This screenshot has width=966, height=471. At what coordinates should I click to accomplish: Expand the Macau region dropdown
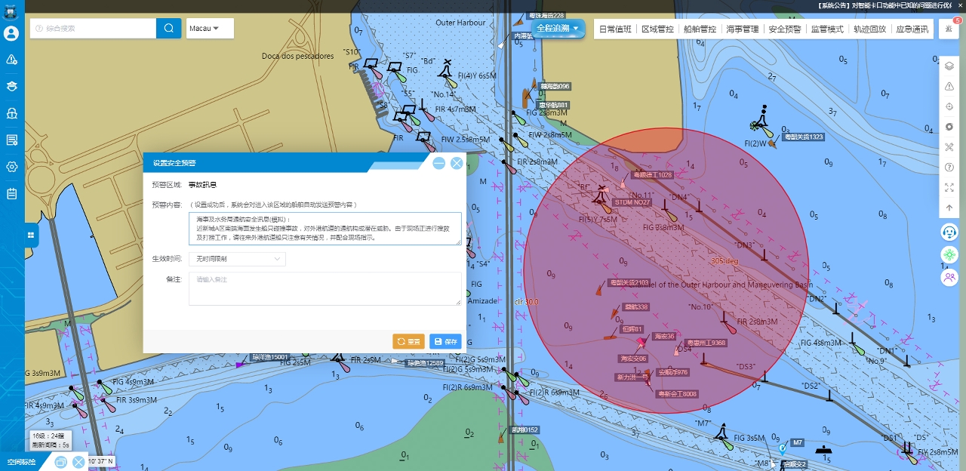209,29
